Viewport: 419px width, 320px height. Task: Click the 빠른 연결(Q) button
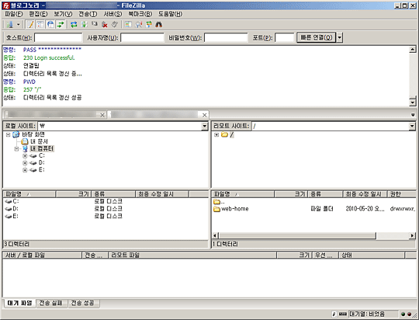[x=316, y=37]
